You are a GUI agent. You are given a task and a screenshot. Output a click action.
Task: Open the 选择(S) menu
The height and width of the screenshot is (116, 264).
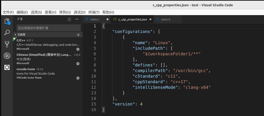coord(36,12)
